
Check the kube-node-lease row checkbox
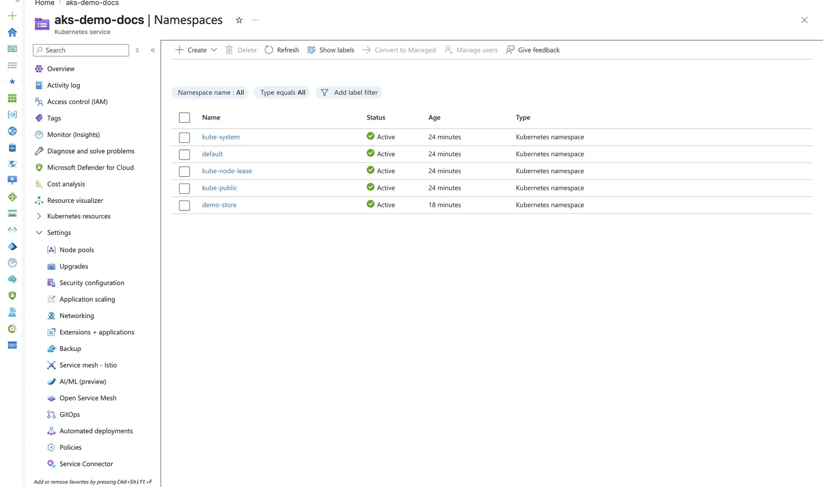[184, 171]
